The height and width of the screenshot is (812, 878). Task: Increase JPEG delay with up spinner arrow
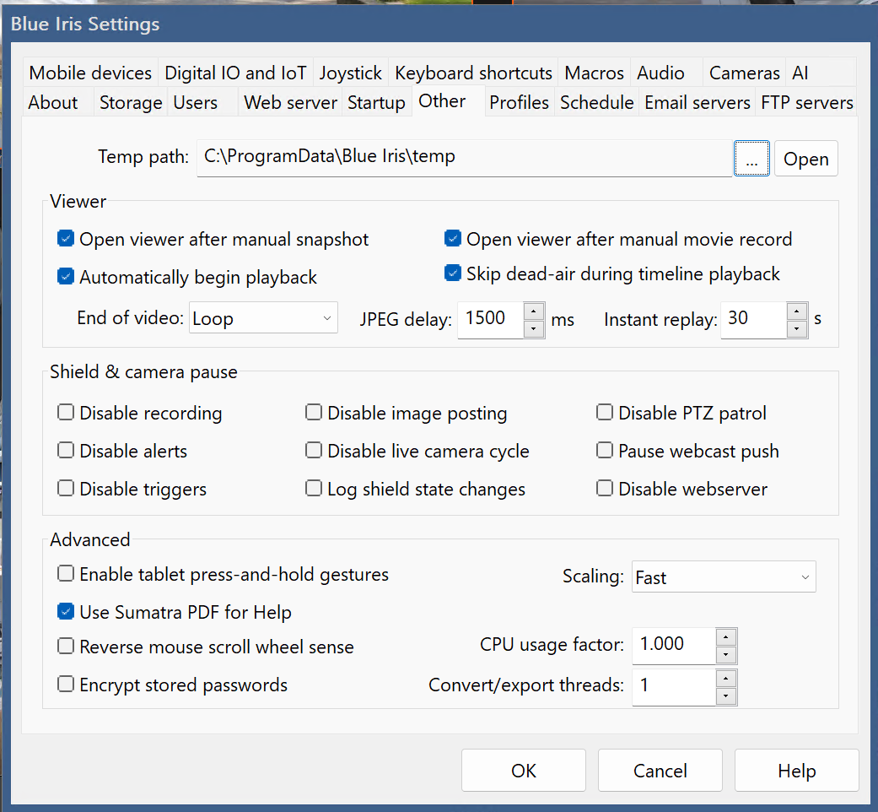tap(534, 311)
